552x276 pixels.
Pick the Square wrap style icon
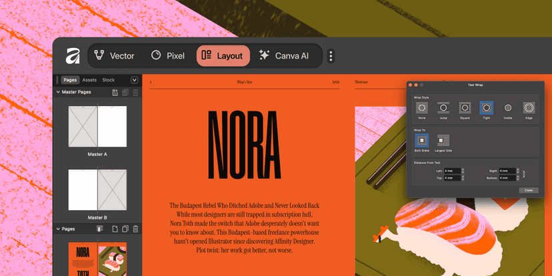(x=465, y=107)
